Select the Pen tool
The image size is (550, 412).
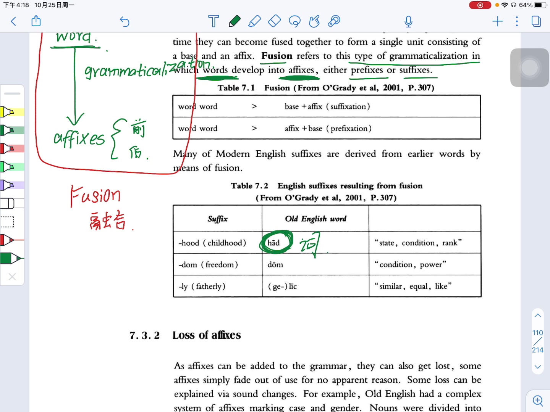235,21
